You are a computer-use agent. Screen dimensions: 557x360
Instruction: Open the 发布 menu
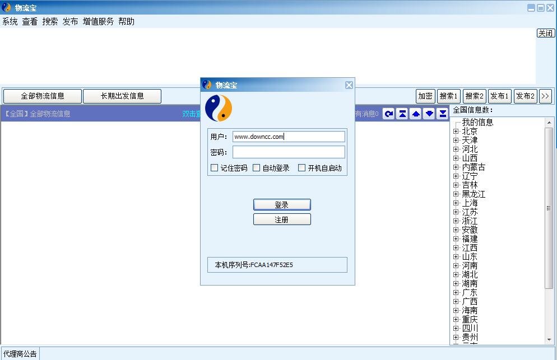tap(71, 22)
